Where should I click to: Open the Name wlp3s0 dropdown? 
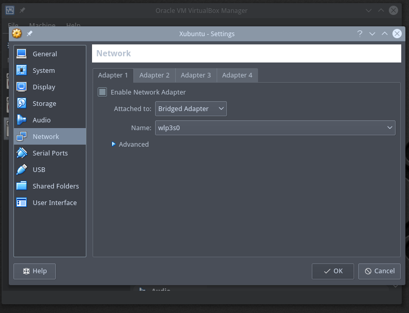(x=275, y=128)
